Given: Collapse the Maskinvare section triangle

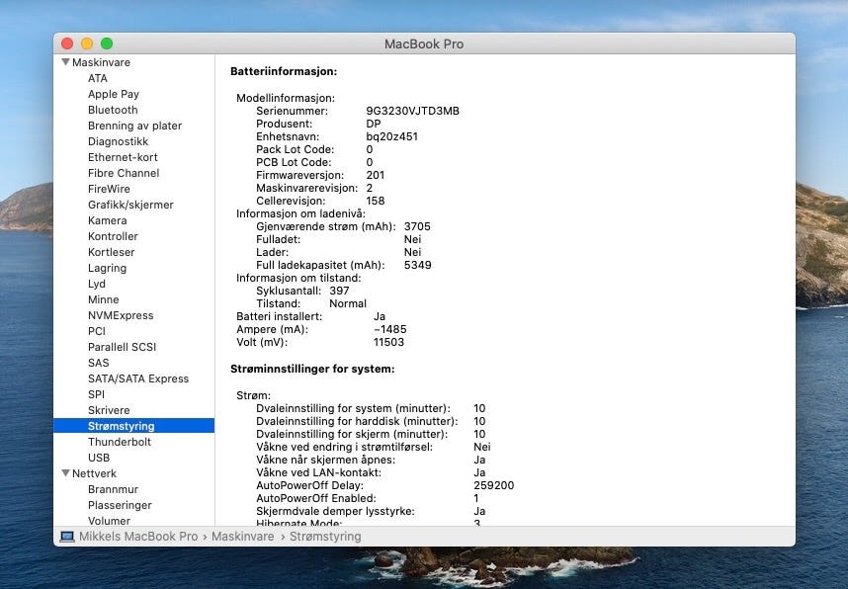Looking at the screenshot, I should (x=66, y=62).
